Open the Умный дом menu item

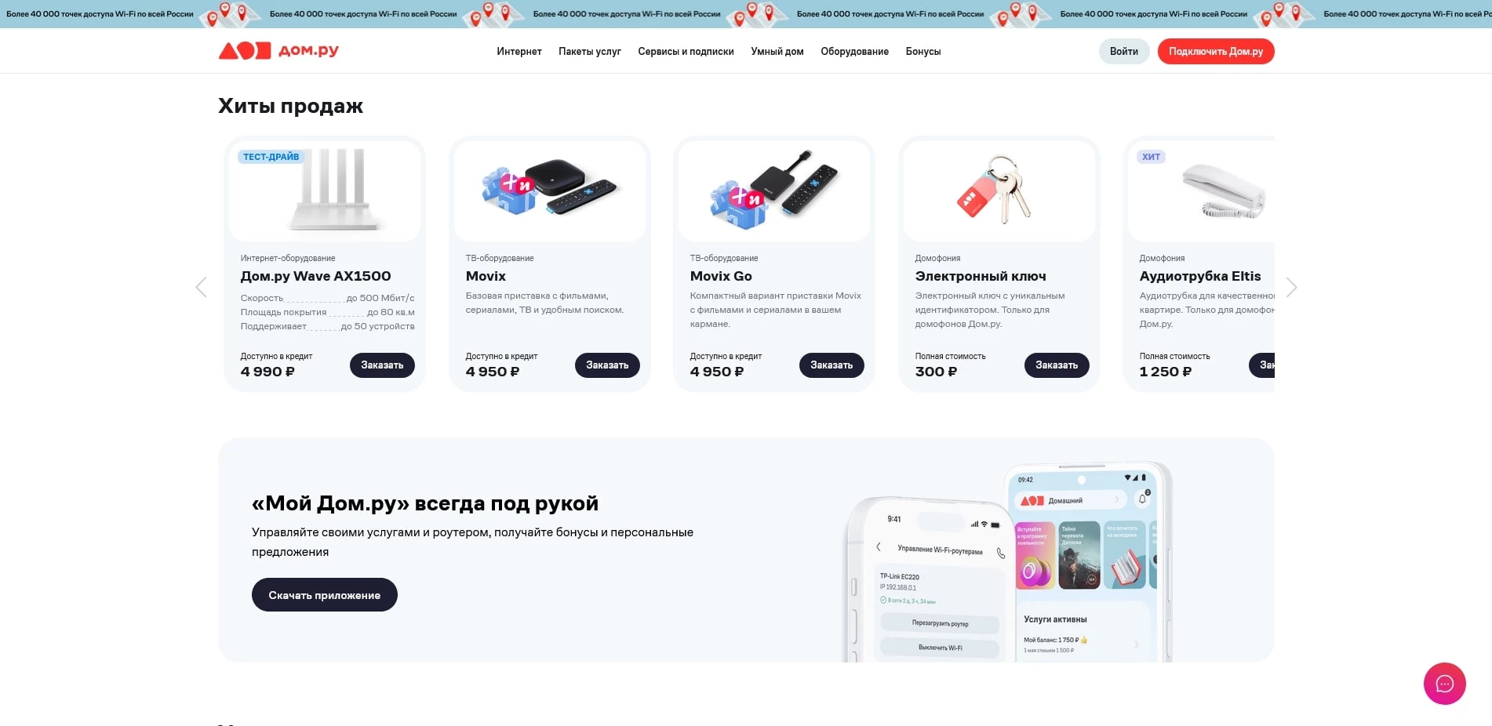pyautogui.click(x=777, y=52)
